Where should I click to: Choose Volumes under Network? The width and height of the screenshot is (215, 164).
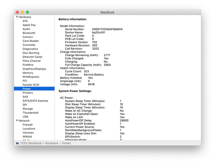pos(28,132)
